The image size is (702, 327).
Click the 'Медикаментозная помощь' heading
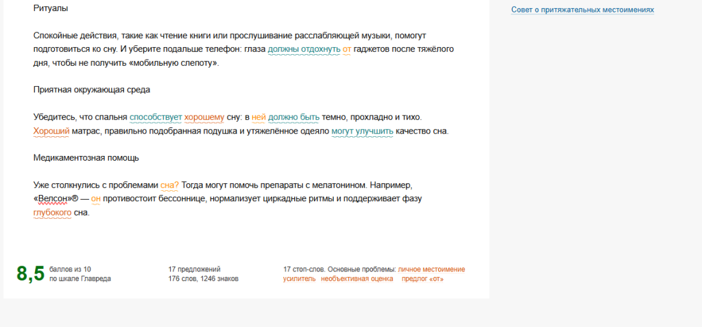[86, 158]
